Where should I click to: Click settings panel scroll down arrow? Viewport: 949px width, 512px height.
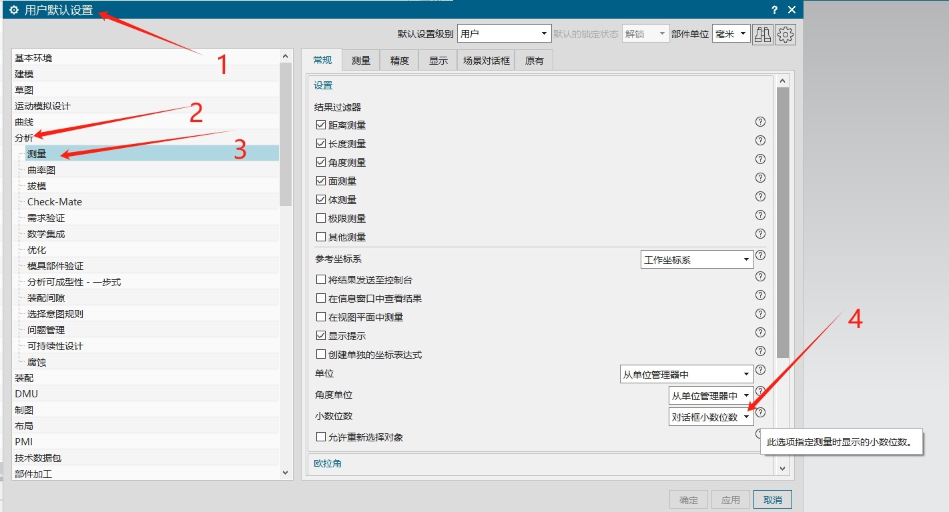click(x=783, y=469)
